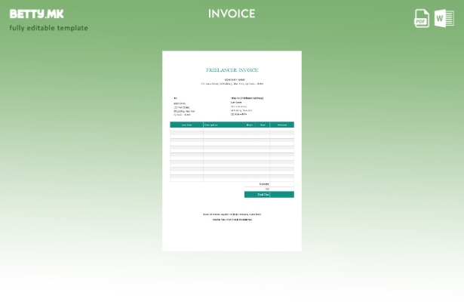464x302 pixels.
Task: Click the PDF file format icon
Action: (x=422, y=18)
